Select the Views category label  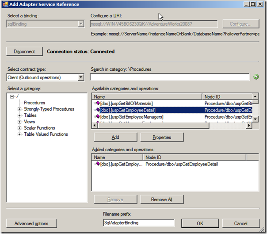(x=29, y=122)
